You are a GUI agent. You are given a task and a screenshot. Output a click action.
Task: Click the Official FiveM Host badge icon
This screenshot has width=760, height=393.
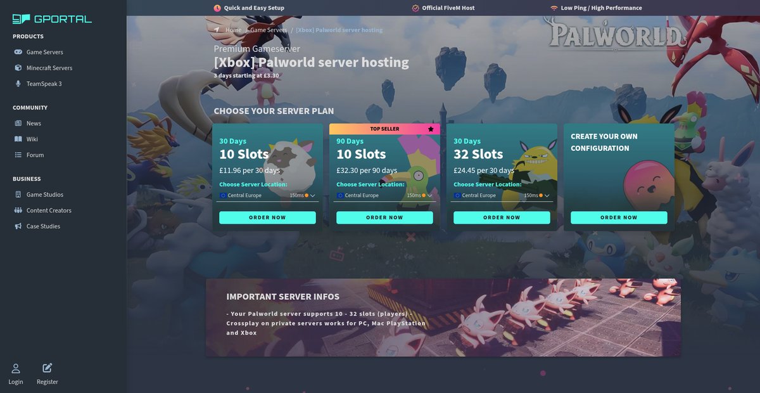[415, 8]
